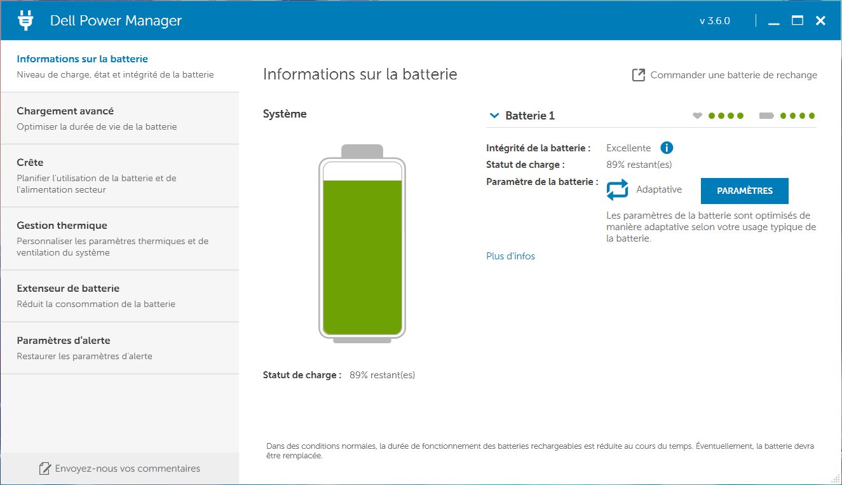This screenshot has width=842, height=485.
Task: Follow the Plus d'infos link
Action: point(510,256)
